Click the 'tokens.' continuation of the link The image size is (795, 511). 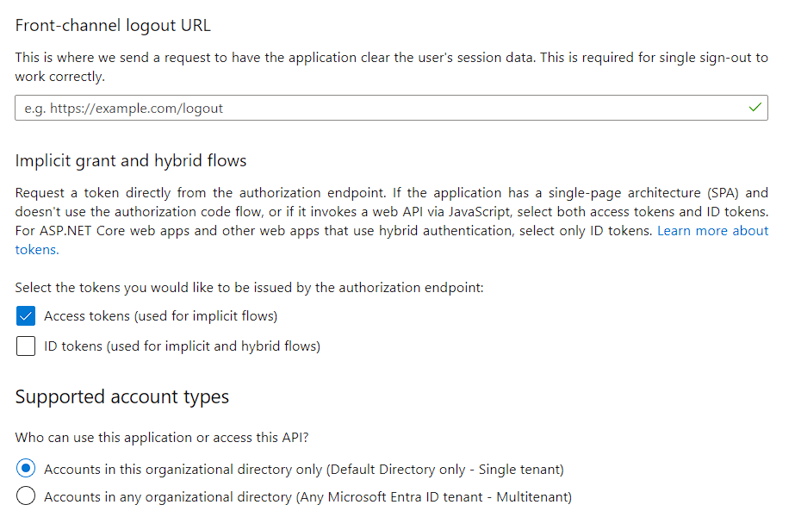[37, 250]
